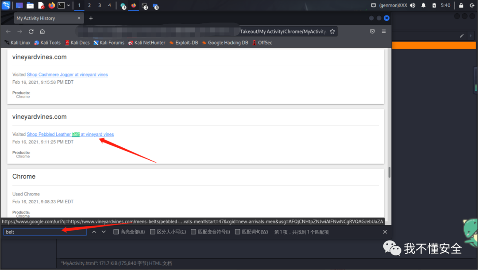Screen dimensions: 478x270
Task: Open the Google Hacking DB bookmark
Action: 225,43
